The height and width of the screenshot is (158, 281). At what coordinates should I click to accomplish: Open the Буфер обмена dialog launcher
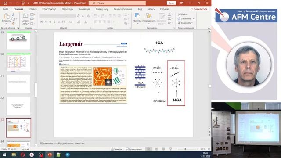[18, 28]
